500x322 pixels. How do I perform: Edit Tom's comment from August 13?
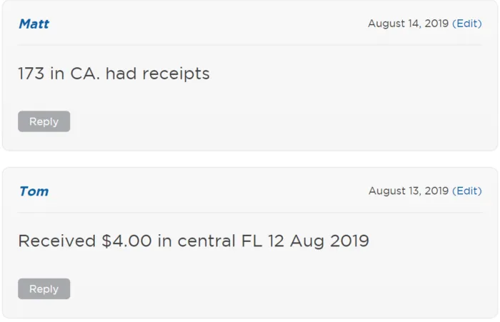click(467, 191)
